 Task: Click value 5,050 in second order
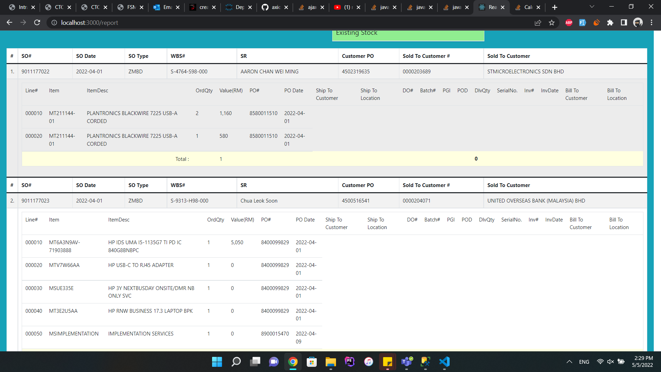[x=237, y=242]
